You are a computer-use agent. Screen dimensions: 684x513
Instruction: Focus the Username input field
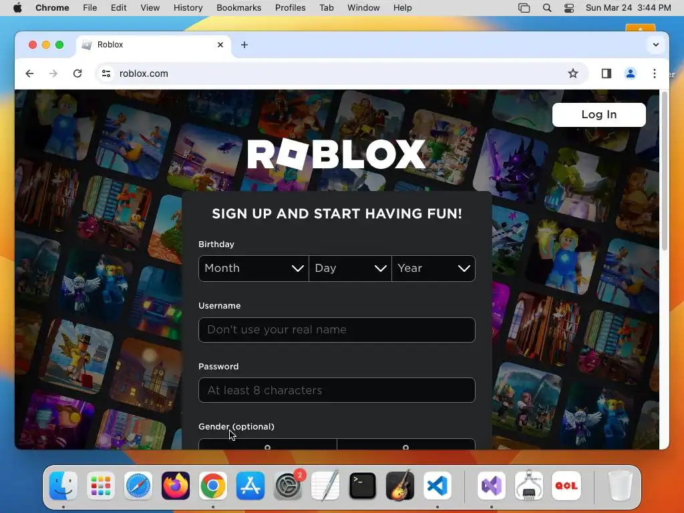pyautogui.click(x=337, y=330)
